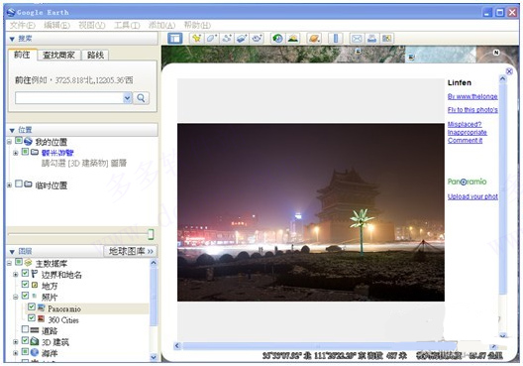
Task: Click the planet switcher Saturn icon
Action: pyautogui.click(x=314, y=39)
